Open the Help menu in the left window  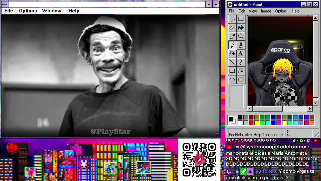[x=74, y=11]
